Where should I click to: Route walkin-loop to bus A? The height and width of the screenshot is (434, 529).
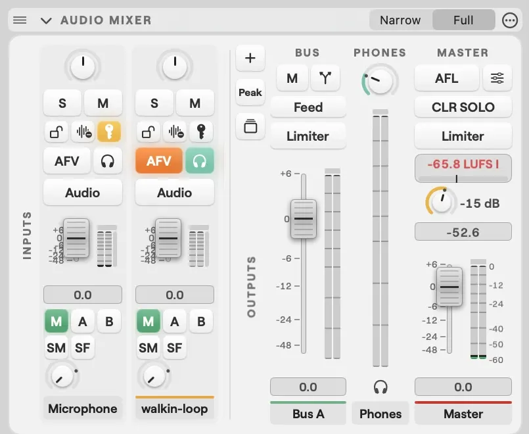tap(175, 322)
